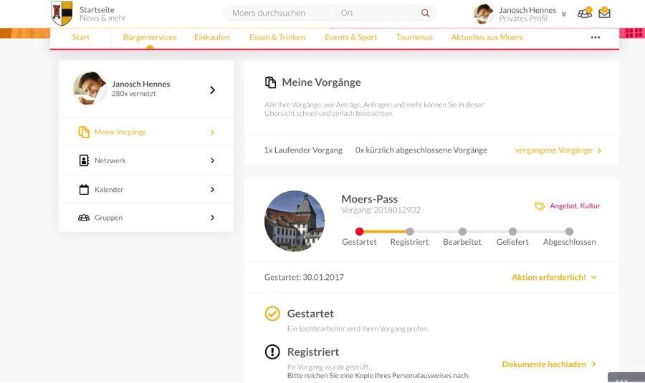The width and height of the screenshot is (645, 383).
Task: Click the Angebot, Kultur tag link
Action: point(575,206)
